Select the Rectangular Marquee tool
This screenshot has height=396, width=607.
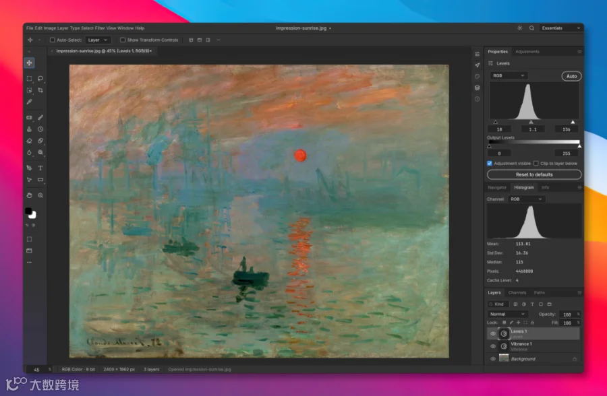(x=30, y=79)
